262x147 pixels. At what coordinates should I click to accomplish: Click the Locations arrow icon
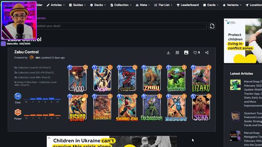tap(247, 5)
